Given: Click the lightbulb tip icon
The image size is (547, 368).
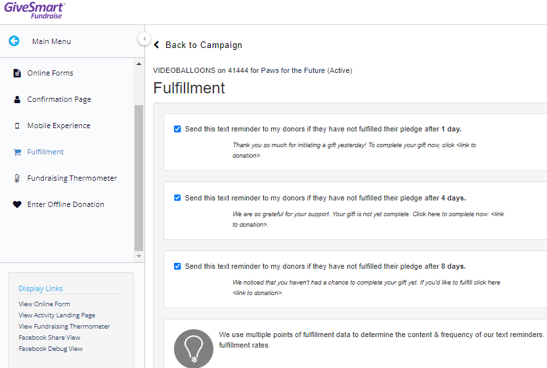Looking at the screenshot, I should (193, 348).
